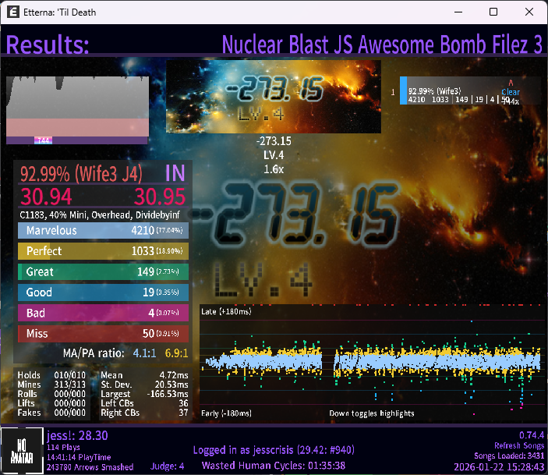
Task: Toggle highlights on the offset plot
Action: pos(371,413)
